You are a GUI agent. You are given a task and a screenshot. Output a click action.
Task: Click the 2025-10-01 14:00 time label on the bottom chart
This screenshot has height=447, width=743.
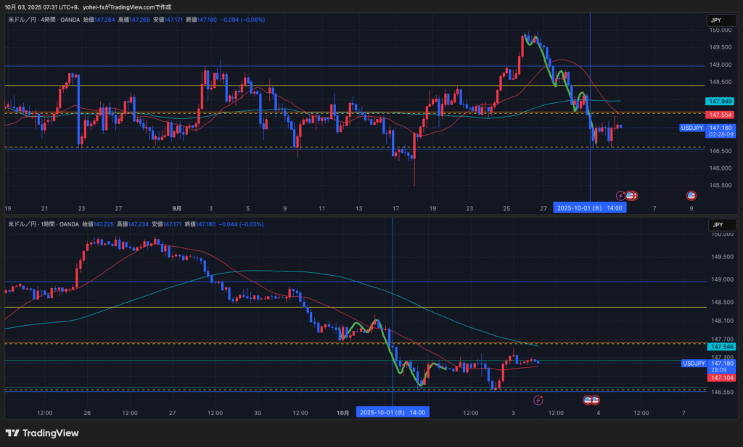[393, 412]
